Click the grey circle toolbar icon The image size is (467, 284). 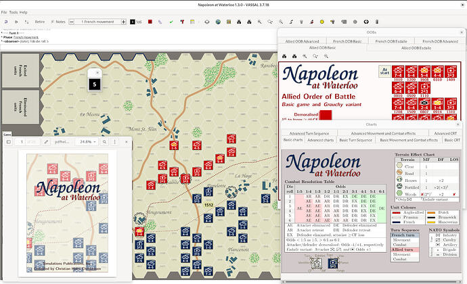355,22
